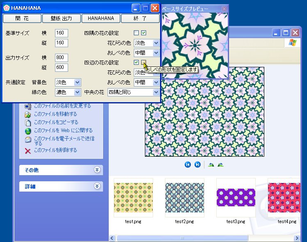Click このファイルをコピーする link
This screenshot has width=307, height=242.
[56, 122]
